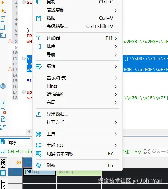Screen dimensions: 168x189
Task: Click the edit pencil lines icon
Action: (39, 66)
